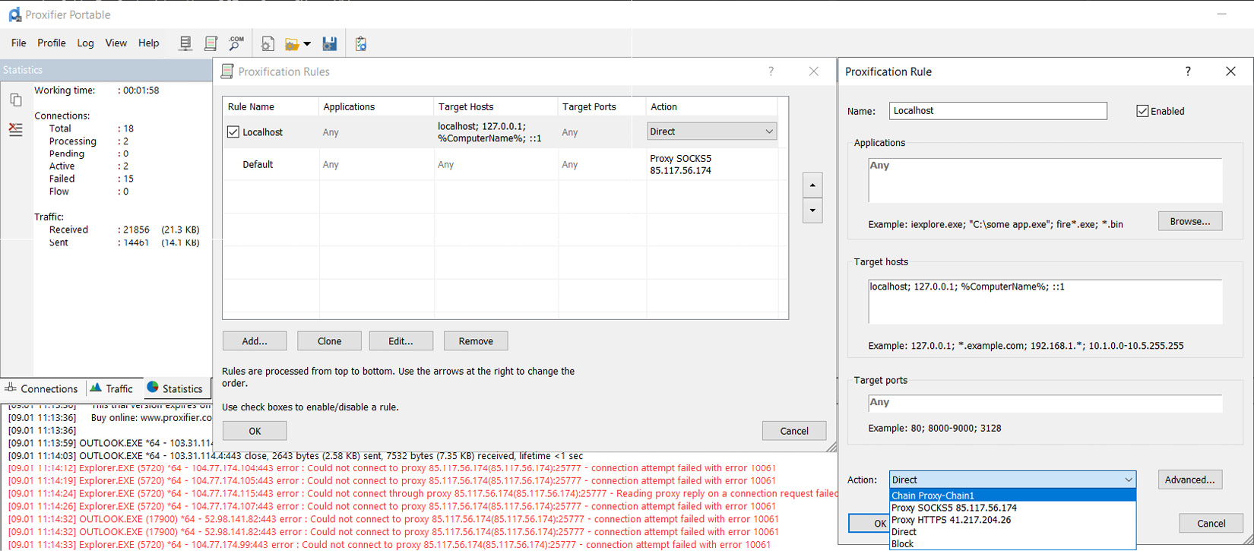Screen dimensions: 1254x551
Task: Toggle the Enabled checkbox in rule dialog
Action: [x=1142, y=111]
